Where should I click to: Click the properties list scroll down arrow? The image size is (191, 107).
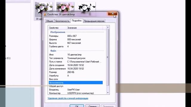108,93
